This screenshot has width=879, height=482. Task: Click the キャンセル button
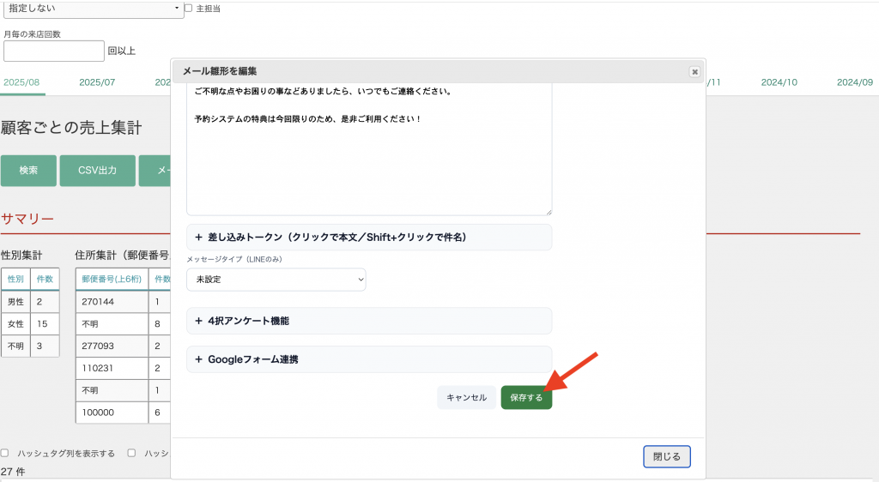[x=466, y=398]
